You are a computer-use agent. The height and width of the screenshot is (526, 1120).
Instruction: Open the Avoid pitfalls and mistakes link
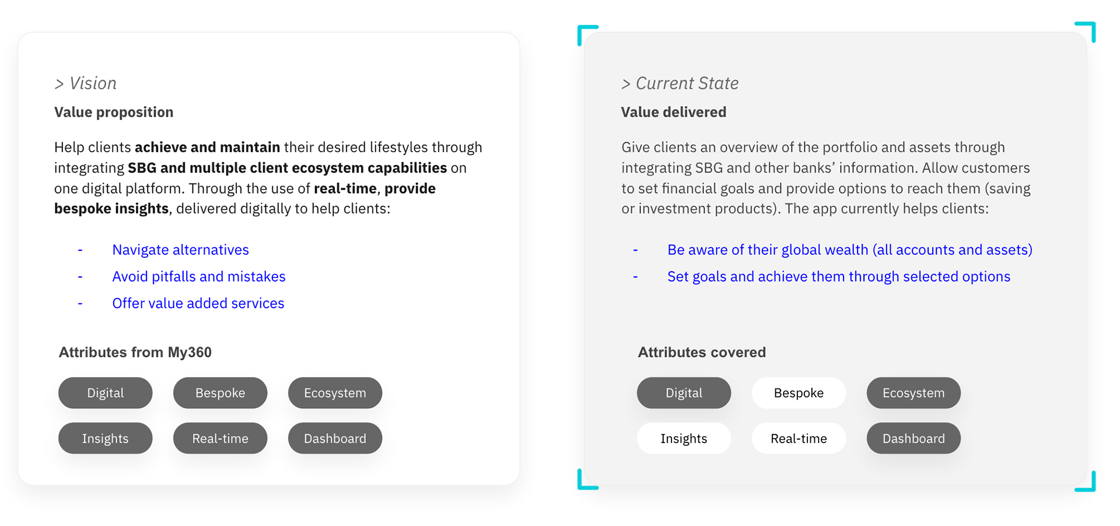(x=199, y=276)
